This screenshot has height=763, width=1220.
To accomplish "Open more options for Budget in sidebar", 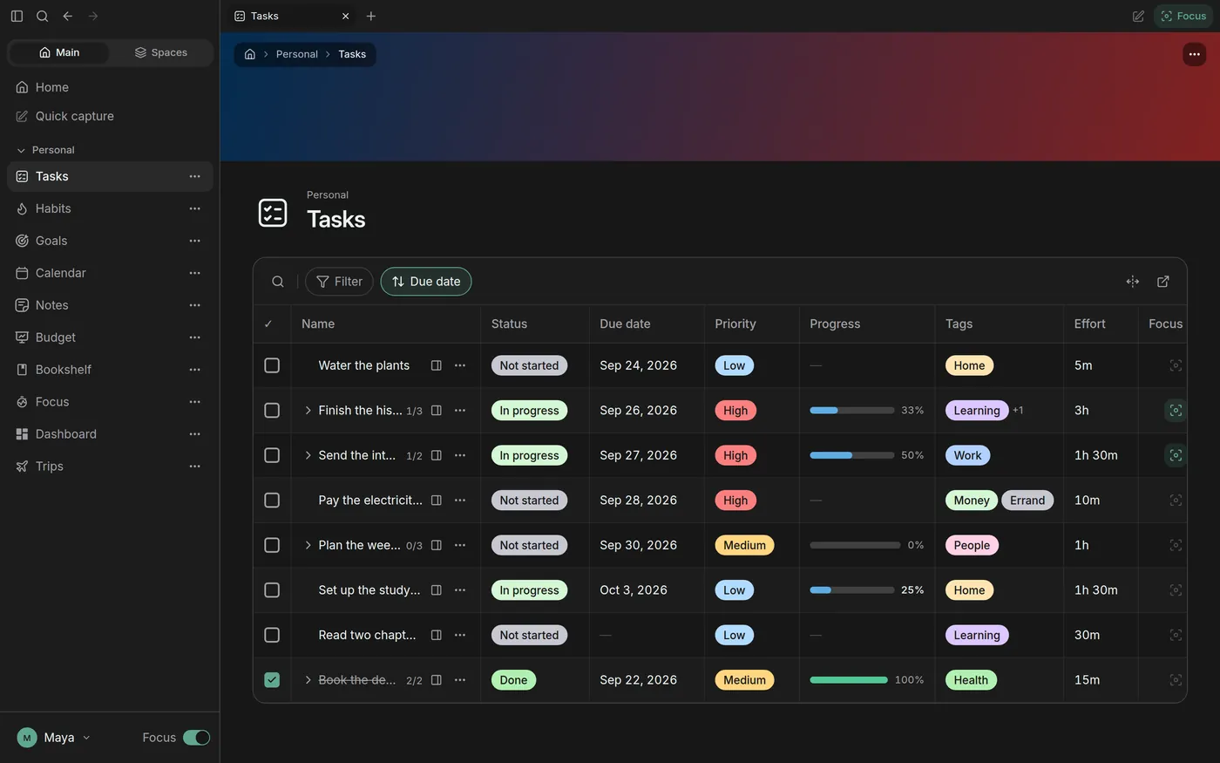I will [x=195, y=337].
